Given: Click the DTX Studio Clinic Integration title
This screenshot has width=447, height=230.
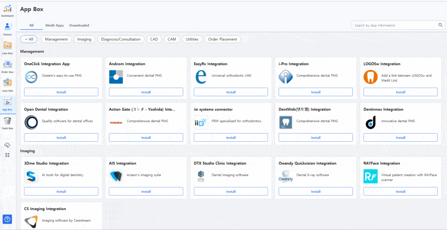Looking at the screenshot, I should click(220, 163).
